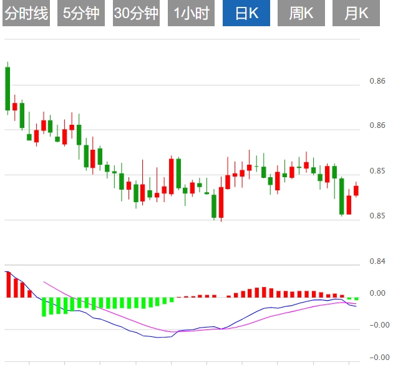This screenshot has width=403, height=365.
Task: Switch to the 月K monthly tab
Action: [356, 13]
